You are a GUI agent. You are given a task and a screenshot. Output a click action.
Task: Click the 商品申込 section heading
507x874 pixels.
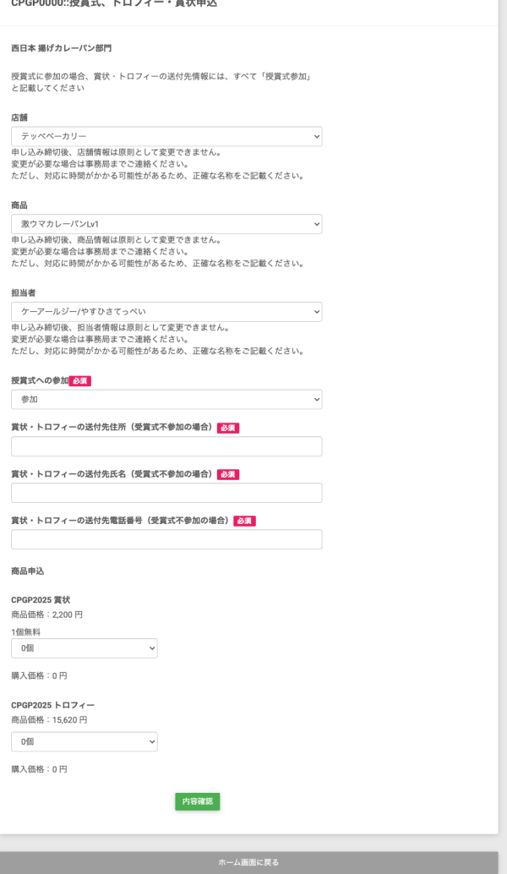tap(28, 571)
